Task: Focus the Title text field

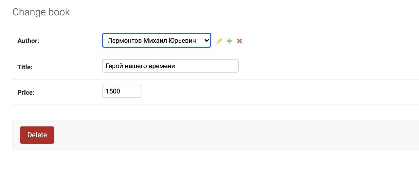Action: [x=170, y=66]
